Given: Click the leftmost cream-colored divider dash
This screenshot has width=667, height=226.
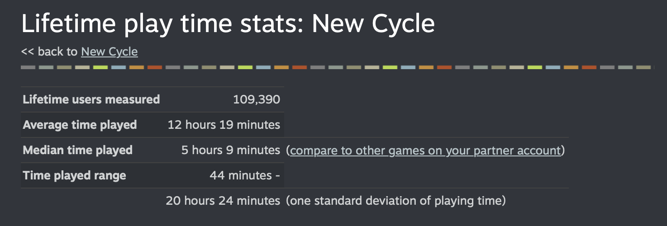Looking at the screenshot, I should (x=82, y=67).
